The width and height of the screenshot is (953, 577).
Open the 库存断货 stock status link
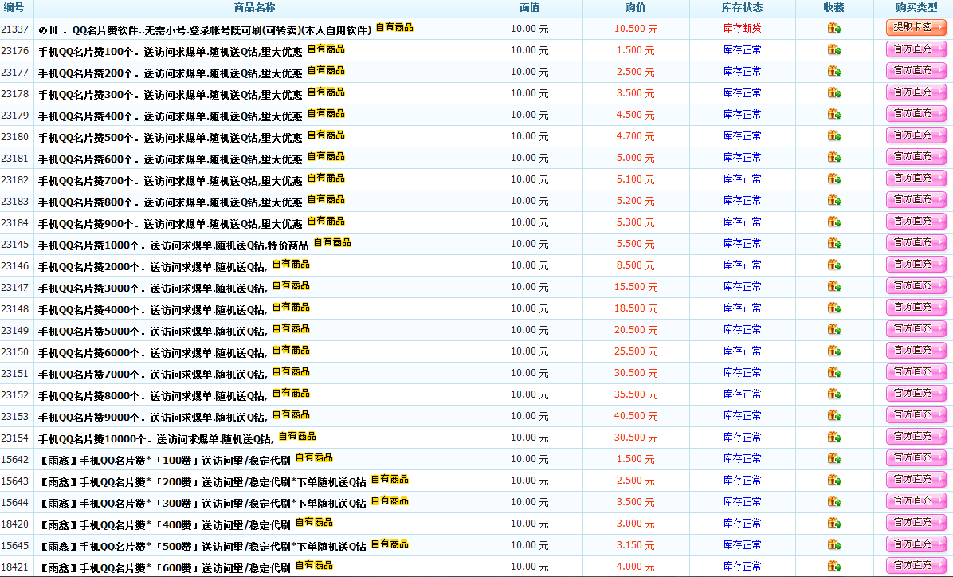[741, 29]
